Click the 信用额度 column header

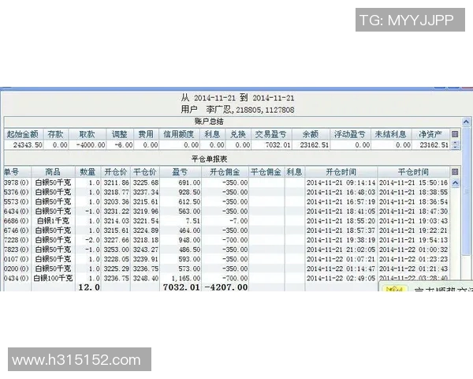point(179,134)
